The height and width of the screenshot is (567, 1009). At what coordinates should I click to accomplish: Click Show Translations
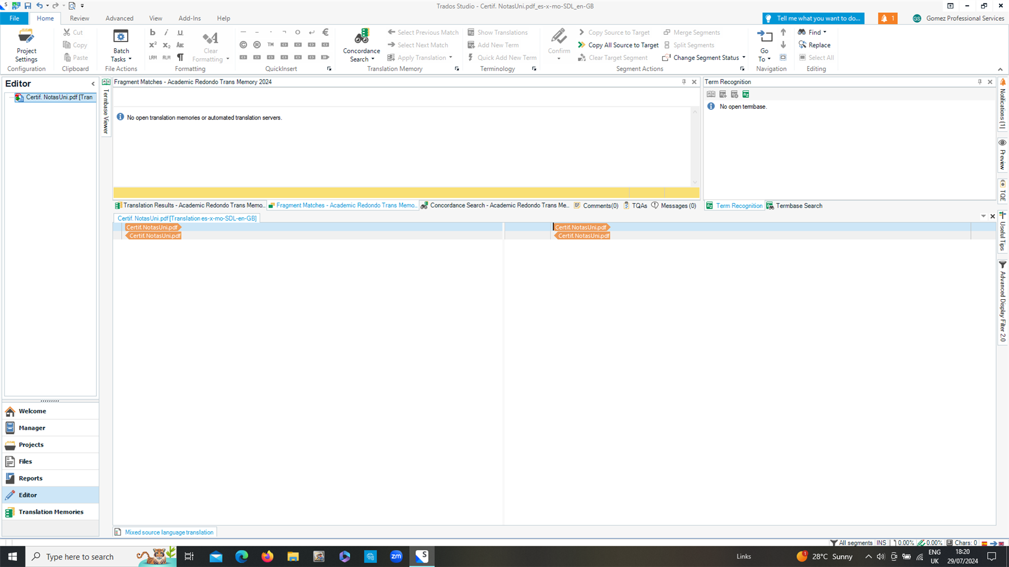[x=497, y=32]
